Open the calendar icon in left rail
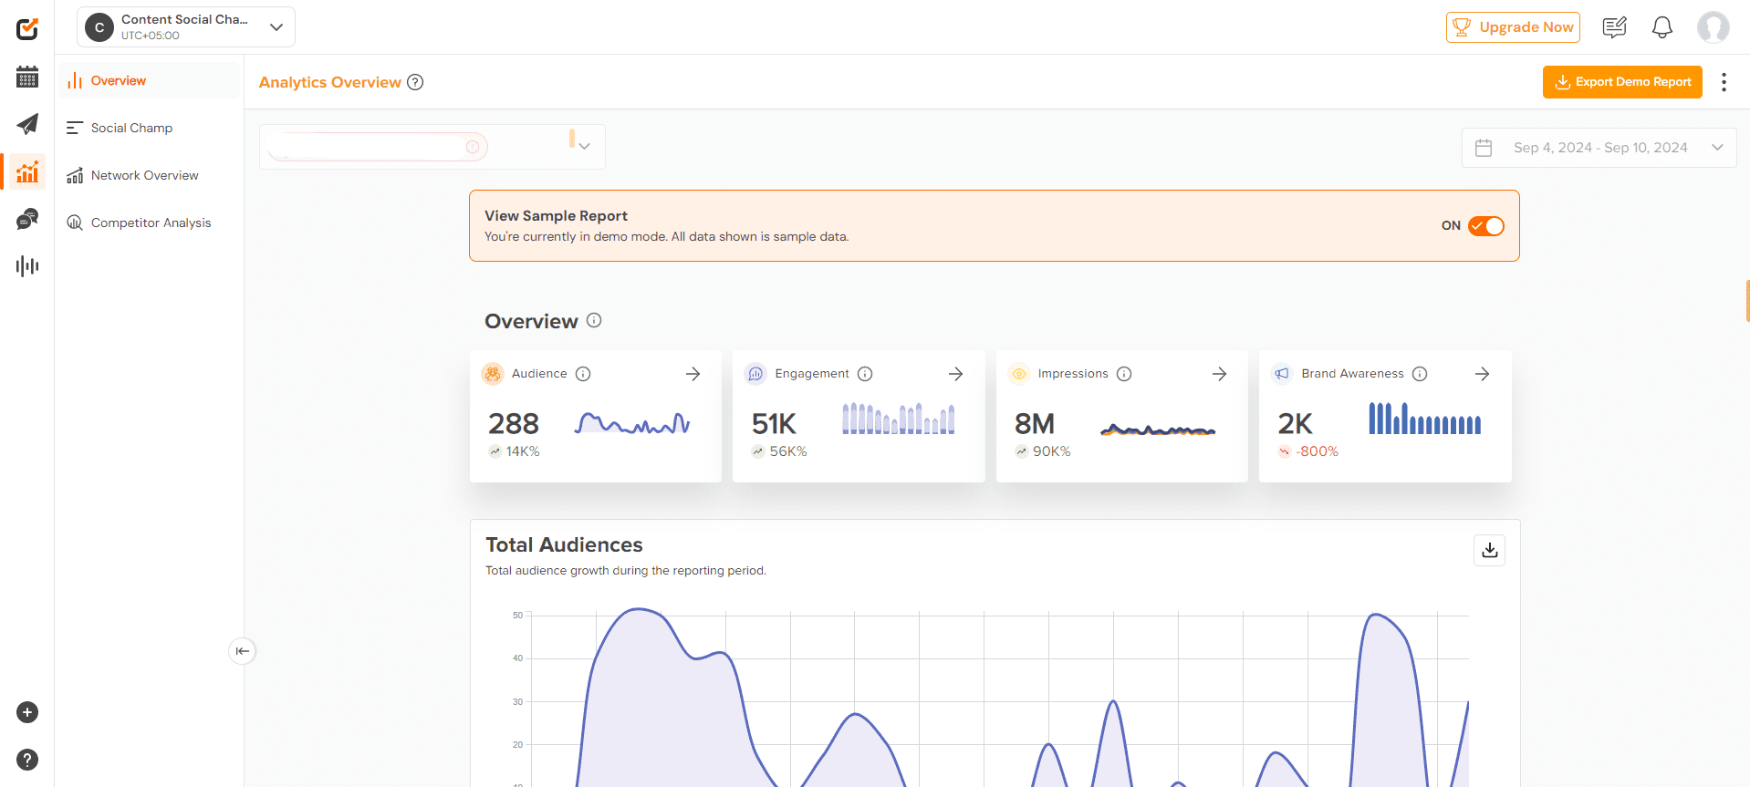This screenshot has height=787, width=1750. click(x=27, y=77)
